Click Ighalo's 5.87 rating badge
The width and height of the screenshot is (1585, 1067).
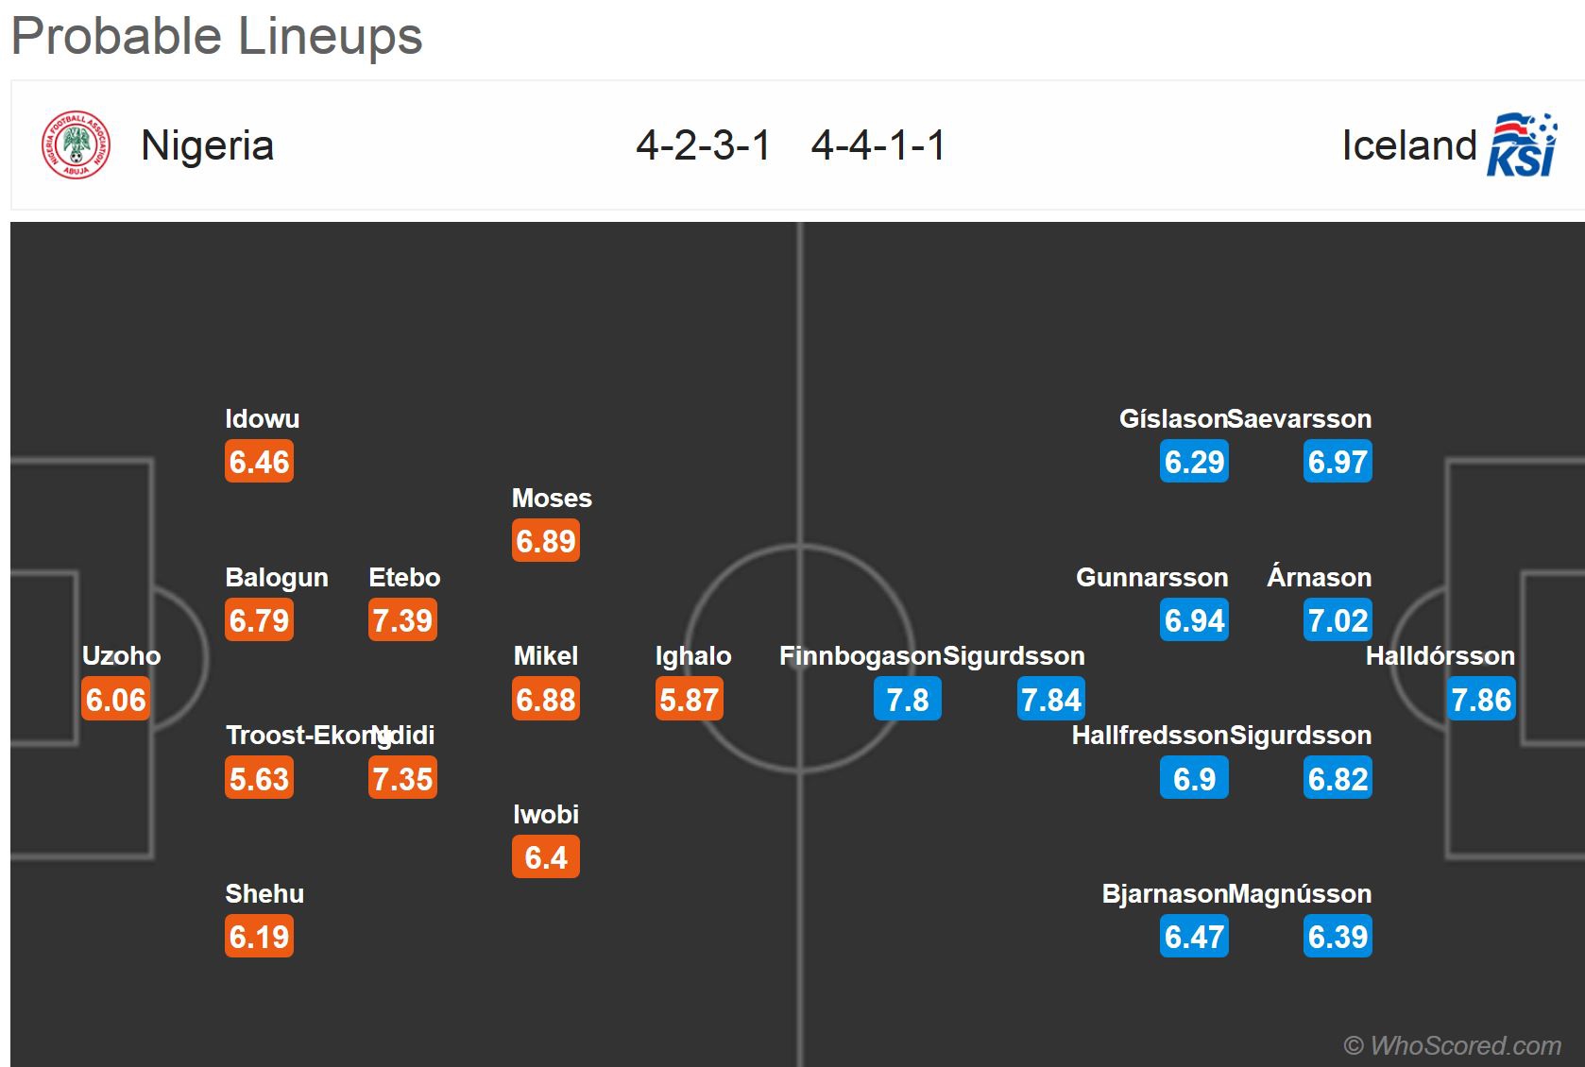(690, 700)
